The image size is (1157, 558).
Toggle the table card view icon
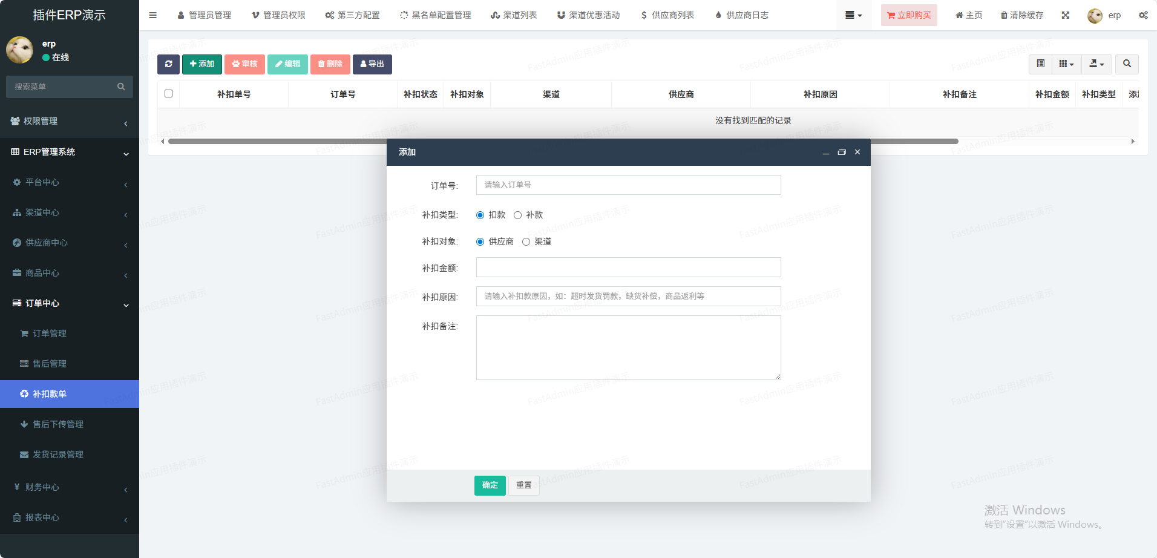coord(1040,64)
